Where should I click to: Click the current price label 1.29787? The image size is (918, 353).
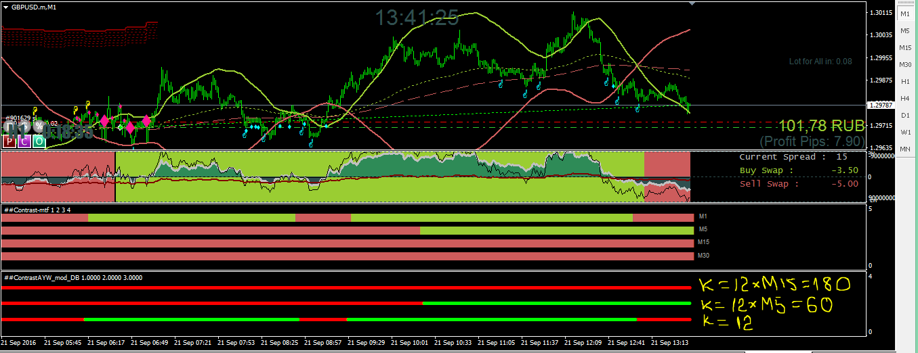click(880, 105)
